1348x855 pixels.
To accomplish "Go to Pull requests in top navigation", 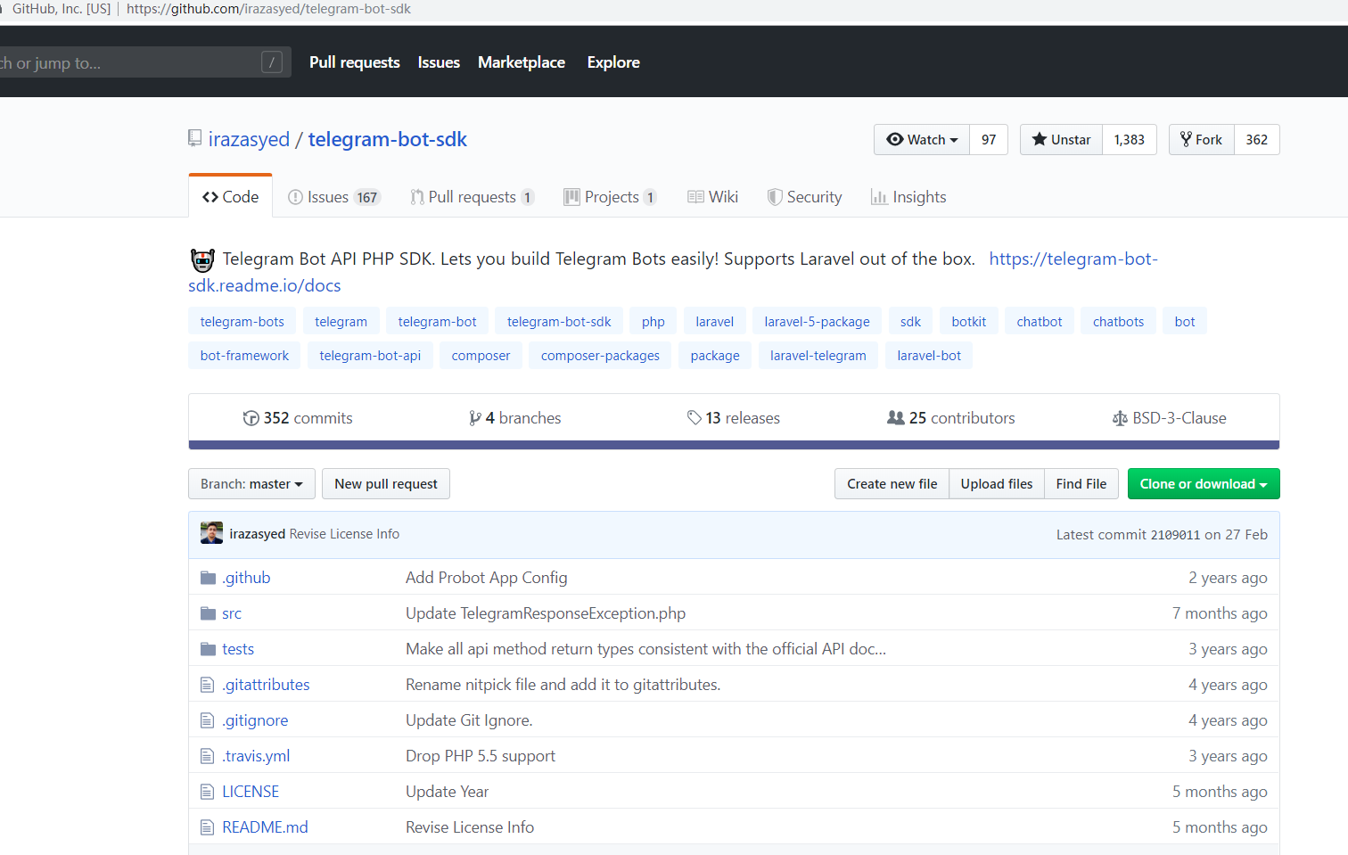I will tap(355, 62).
